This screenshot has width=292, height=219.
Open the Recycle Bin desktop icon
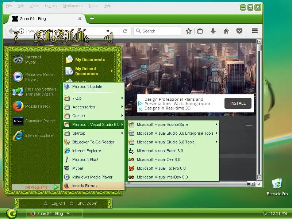[x=277, y=187]
